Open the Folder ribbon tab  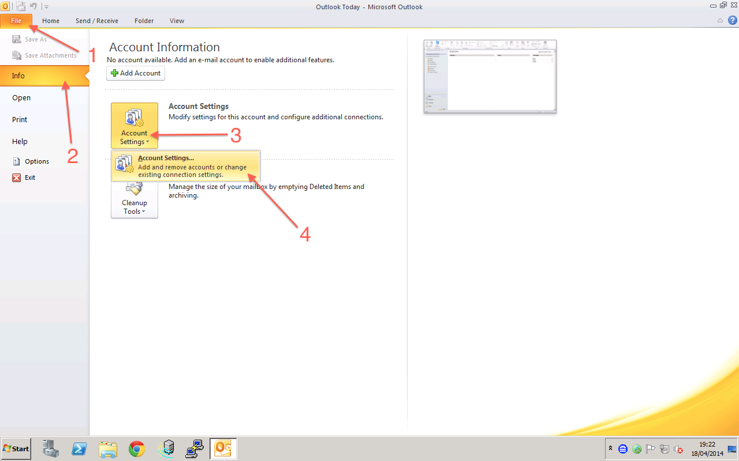(x=144, y=21)
